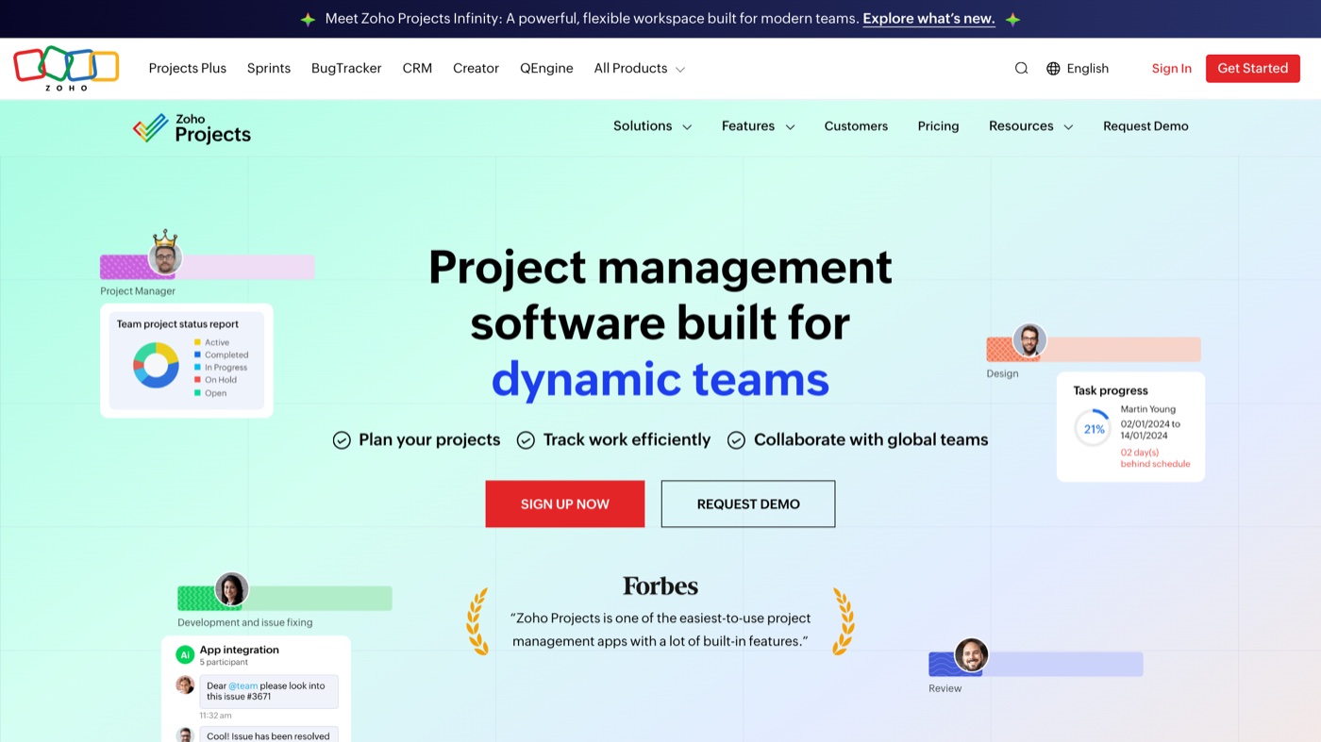Click the 'Completed' legend label
1321x742 pixels.
click(x=226, y=355)
